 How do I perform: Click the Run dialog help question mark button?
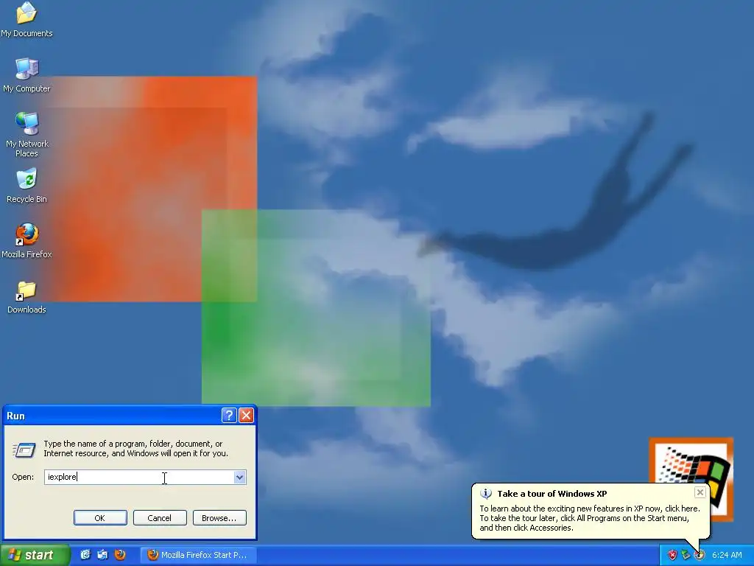(229, 416)
